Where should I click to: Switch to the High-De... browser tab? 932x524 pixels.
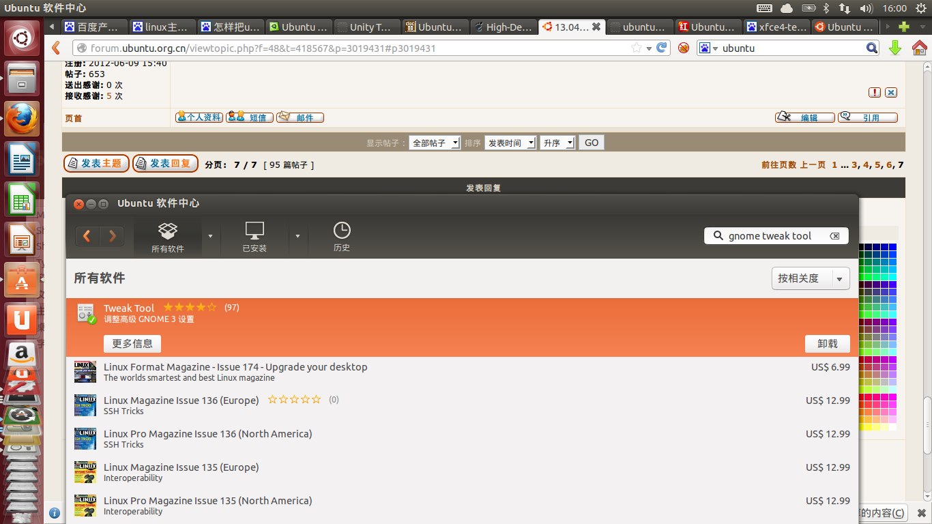[504, 27]
